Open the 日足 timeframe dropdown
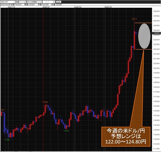Screen dimensions: 161x152 pos(21,2)
